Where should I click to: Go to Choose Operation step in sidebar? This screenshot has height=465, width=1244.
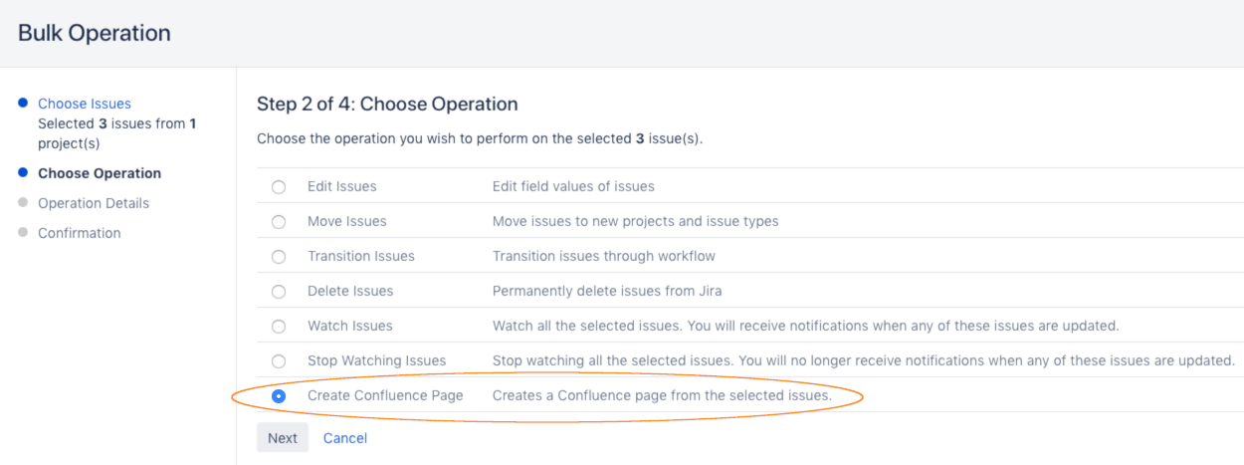tap(100, 173)
